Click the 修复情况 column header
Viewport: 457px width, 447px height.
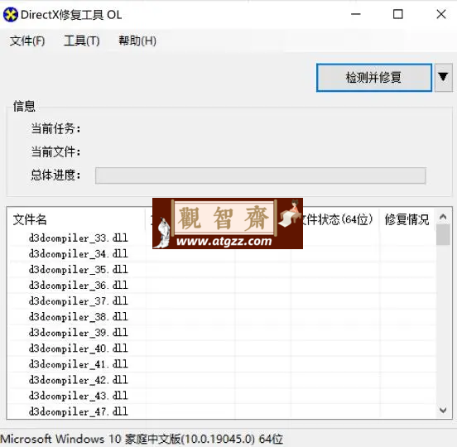(x=406, y=219)
